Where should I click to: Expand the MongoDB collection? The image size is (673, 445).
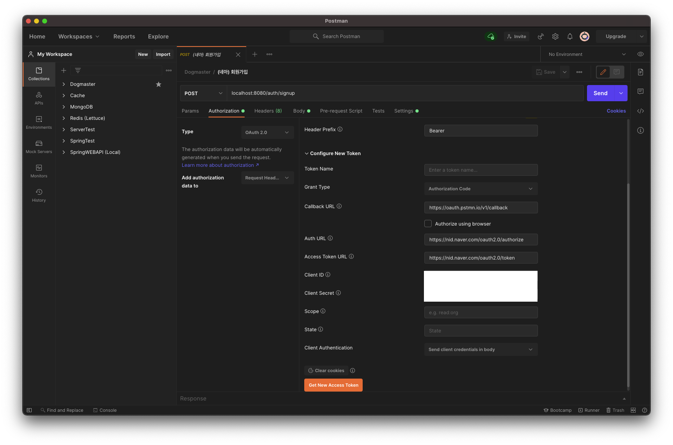click(x=64, y=107)
